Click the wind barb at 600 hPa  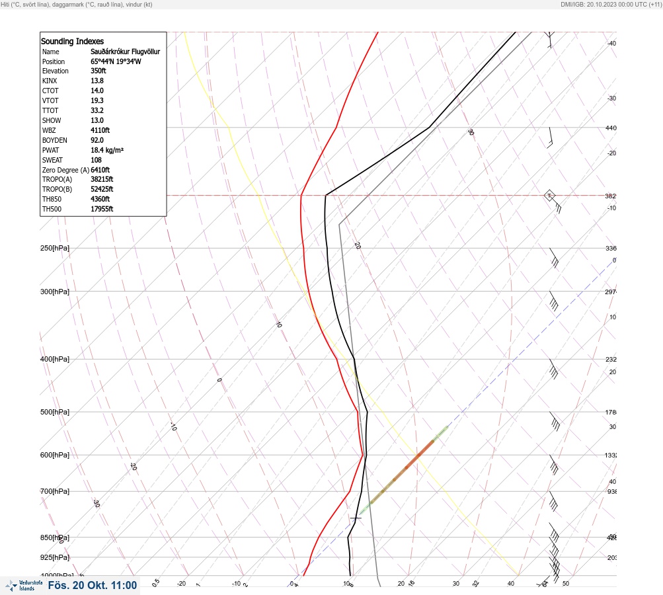point(554,465)
